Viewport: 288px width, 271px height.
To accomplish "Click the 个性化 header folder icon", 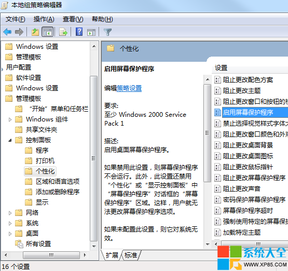I will [111, 48].
